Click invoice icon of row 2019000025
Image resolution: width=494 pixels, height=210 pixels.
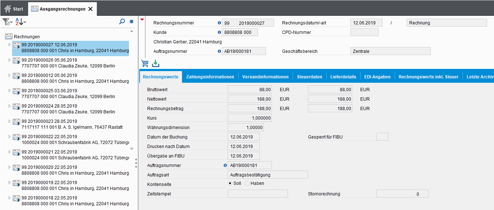[16, 91]
